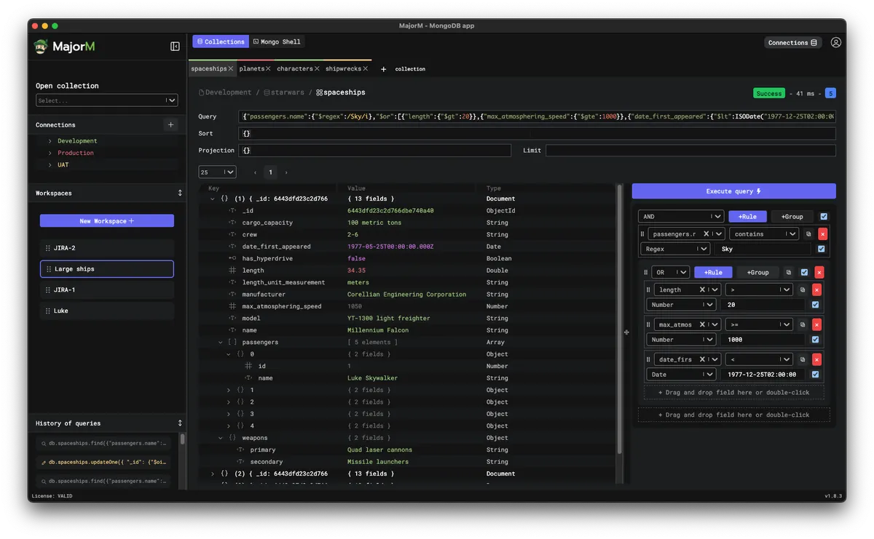Delete the length rule using the red X

(816, 290)
